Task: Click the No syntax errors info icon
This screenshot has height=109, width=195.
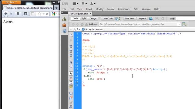Action: point(83,29)
